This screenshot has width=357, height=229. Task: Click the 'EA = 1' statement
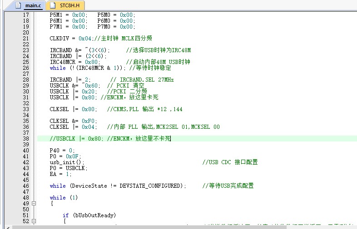click(x=60, y=174)
